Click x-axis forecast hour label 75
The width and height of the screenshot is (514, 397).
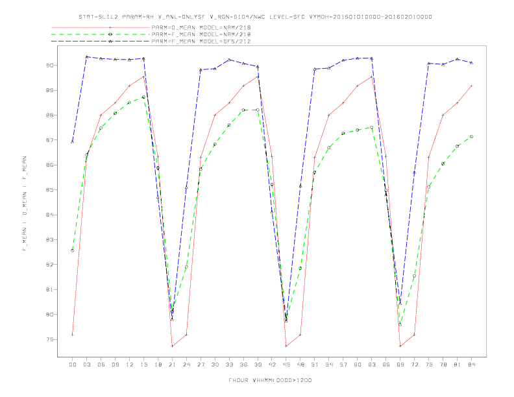pos(429,365)
